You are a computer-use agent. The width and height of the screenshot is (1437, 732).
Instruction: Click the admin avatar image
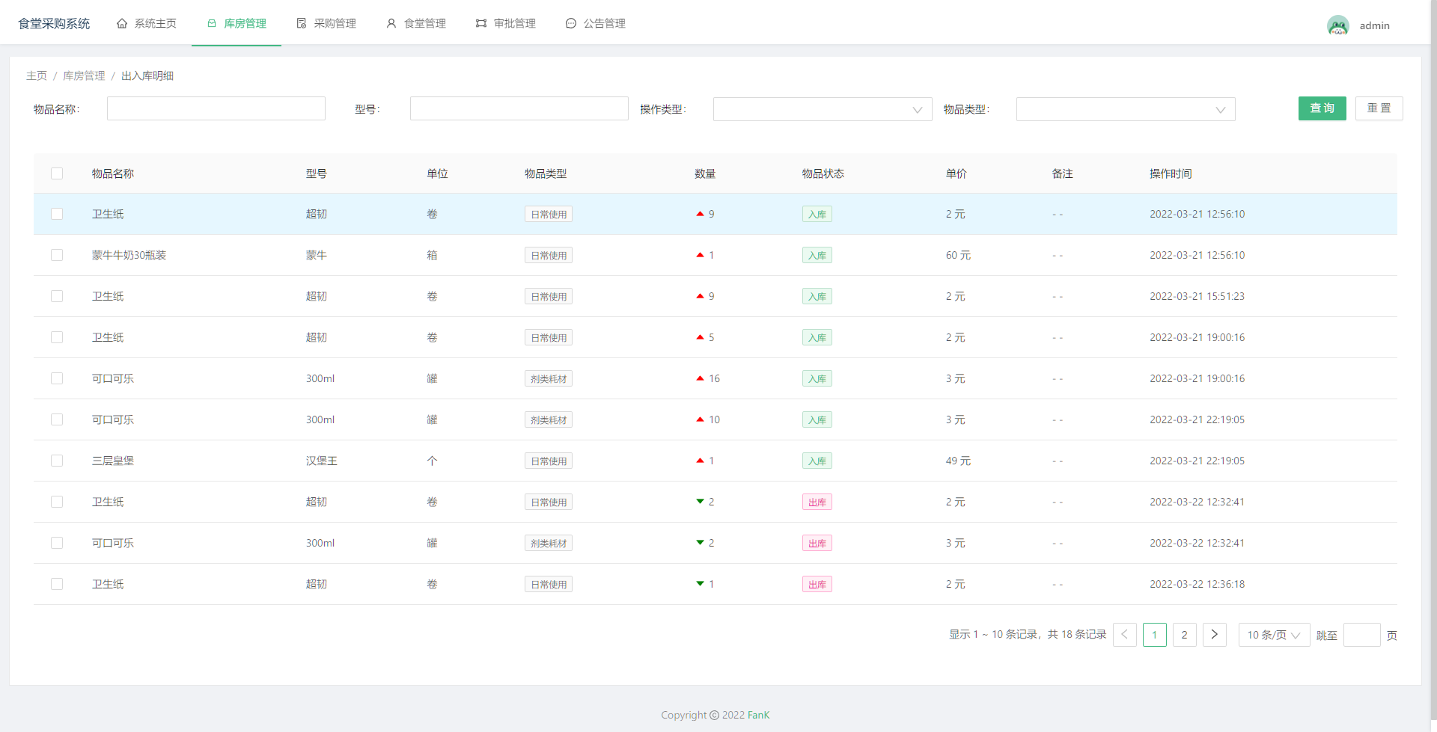pyautogui.click(x=1338, y=25)
